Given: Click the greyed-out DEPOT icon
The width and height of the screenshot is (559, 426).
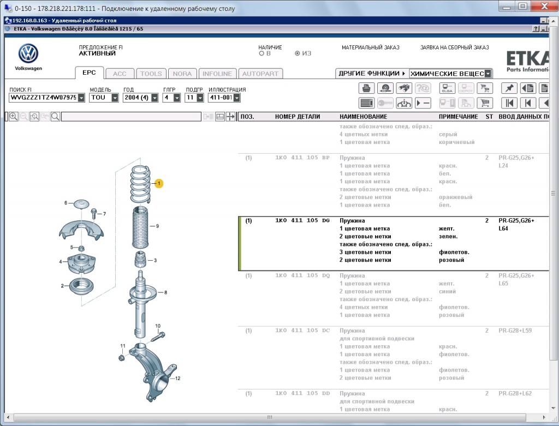Looking at the screenshot, I should click(x=466, y=88).
